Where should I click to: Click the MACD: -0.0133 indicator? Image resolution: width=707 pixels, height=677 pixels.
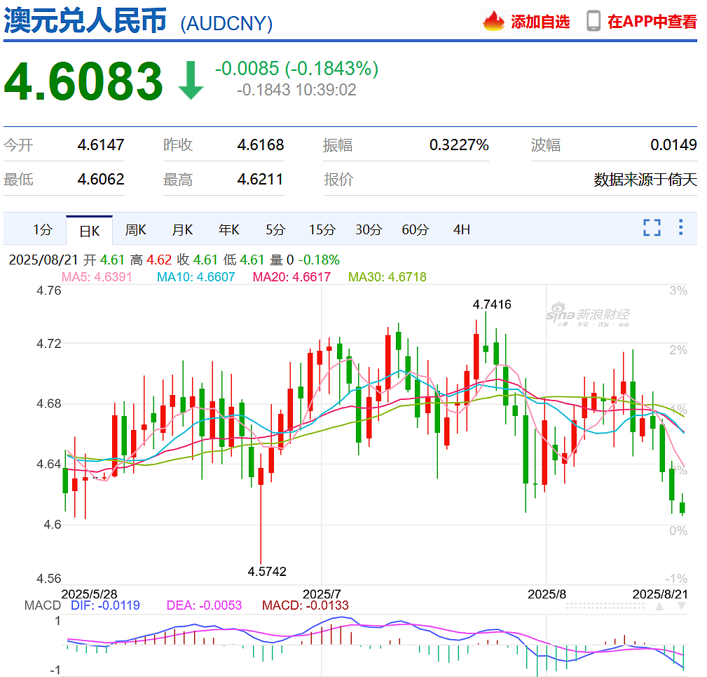[x=306, y=605]
